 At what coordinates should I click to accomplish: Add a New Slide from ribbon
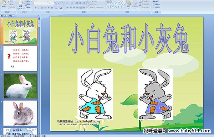pos(20,5)
